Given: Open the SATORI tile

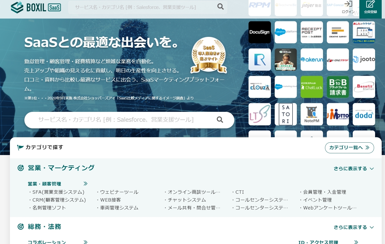Looking at the screenshot, I should (286, 114).
